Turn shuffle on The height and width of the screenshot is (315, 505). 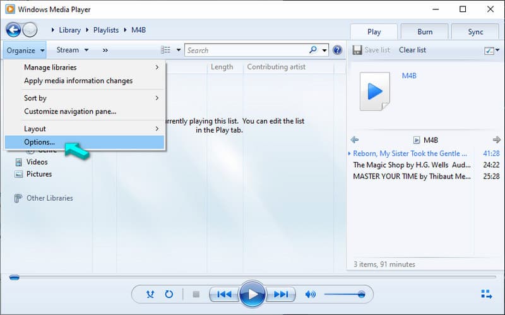pyautogui.click(x=150, y=294)
